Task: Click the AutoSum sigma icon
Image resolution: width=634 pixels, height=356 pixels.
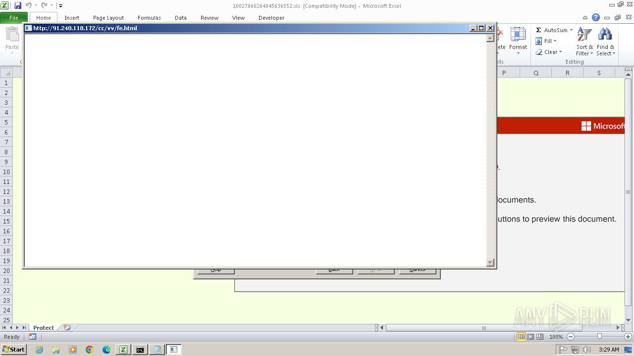Action: click(538, 30)
